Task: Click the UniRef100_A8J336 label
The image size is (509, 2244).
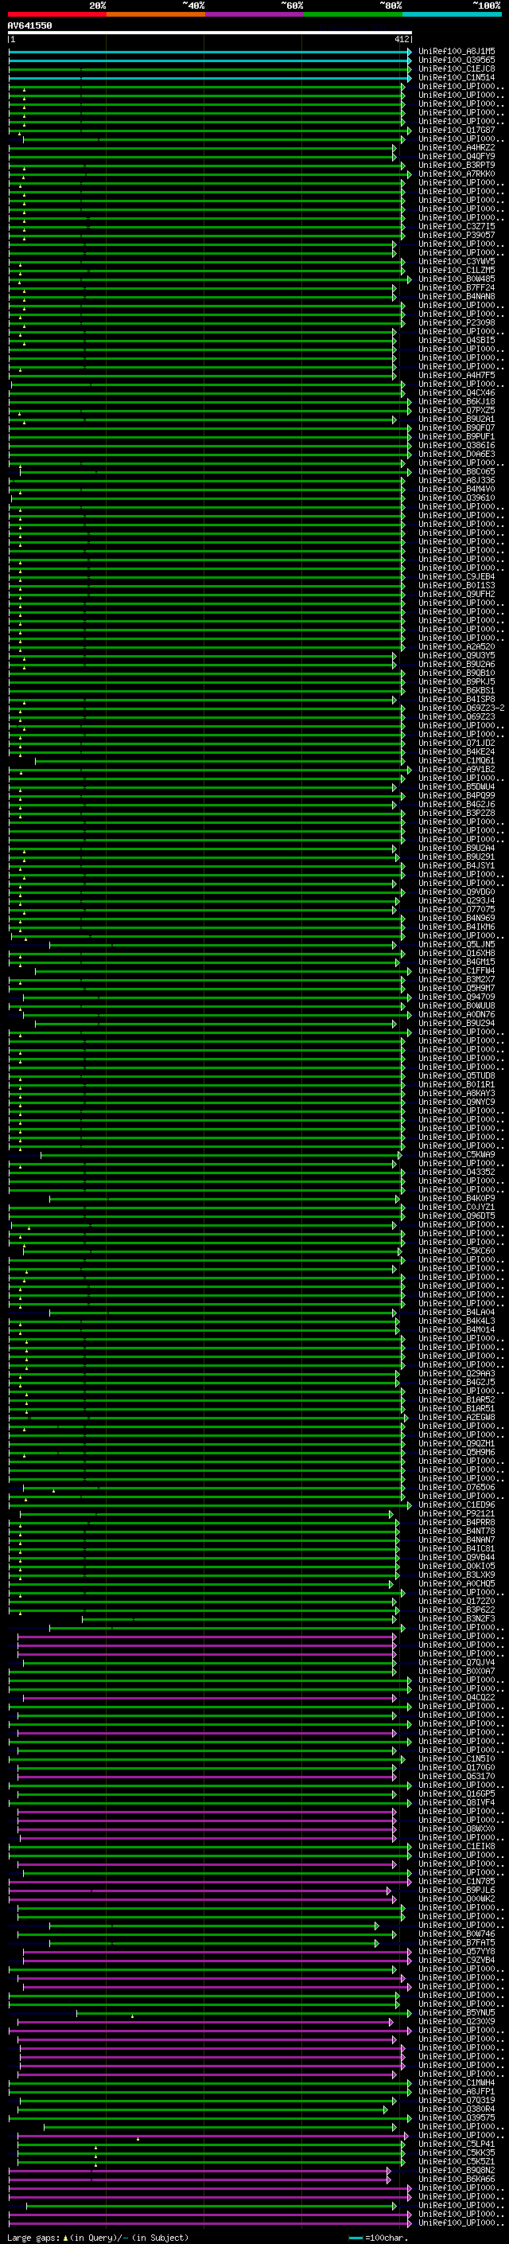Action: pyautogui.click(x=457, y=480)
